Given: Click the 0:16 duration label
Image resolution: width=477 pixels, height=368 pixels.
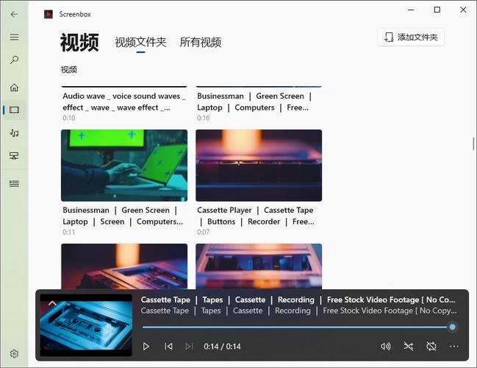Looking at the screenshot, I should click(x=203, y=118).
